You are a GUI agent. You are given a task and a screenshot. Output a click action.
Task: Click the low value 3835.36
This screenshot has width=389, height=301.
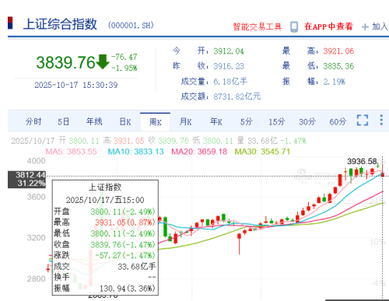tap(338, 66)
